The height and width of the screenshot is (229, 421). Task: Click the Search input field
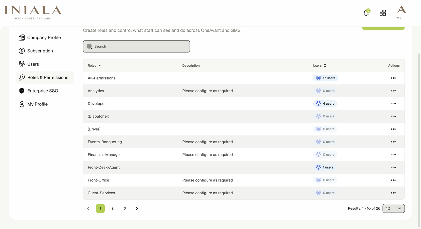click(x=136, y=46)
